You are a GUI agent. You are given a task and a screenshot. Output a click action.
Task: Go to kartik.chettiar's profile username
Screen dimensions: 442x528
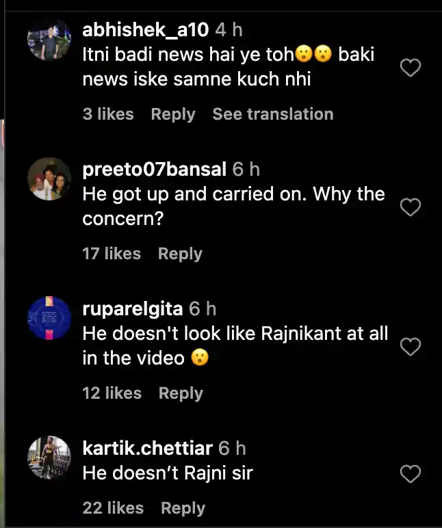pyautogui.click(x=147, y=449)
